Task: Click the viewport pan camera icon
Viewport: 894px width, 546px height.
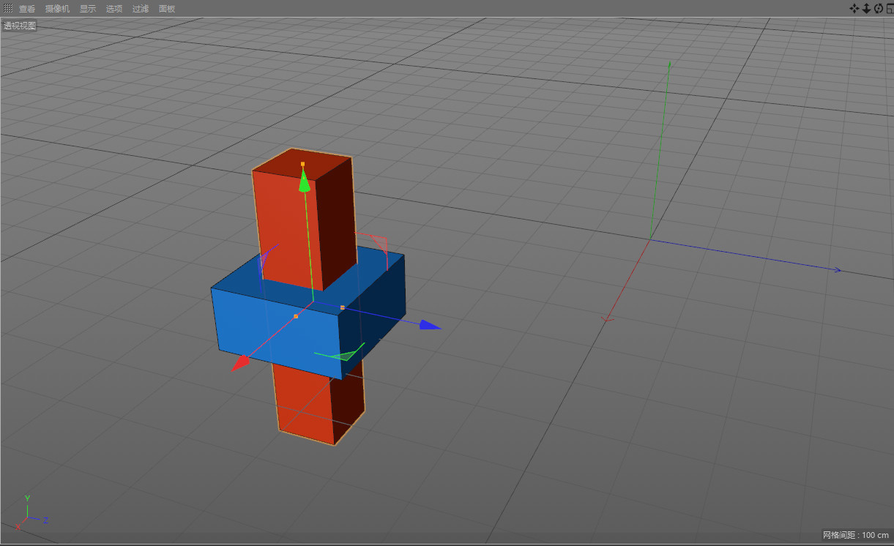Action: [x=854, y=9]
